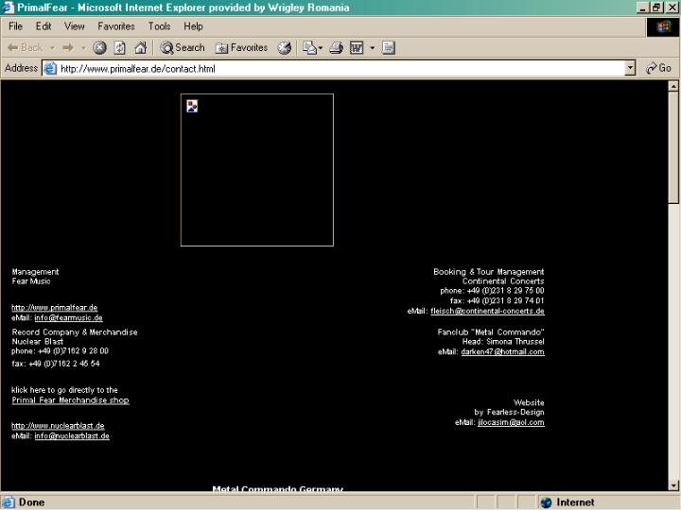Screen dimensions: 681x510
Task: Email info@fearmusic.de link
Action: point(69,318)
